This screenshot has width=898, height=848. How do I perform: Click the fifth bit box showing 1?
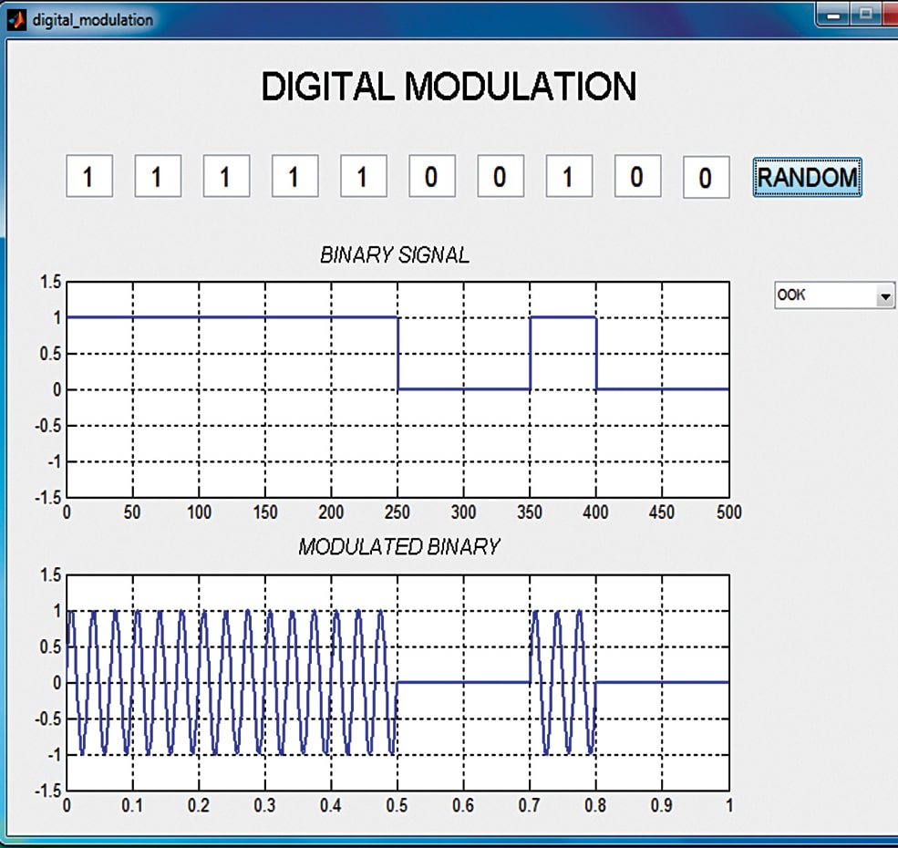click(362, 176)
